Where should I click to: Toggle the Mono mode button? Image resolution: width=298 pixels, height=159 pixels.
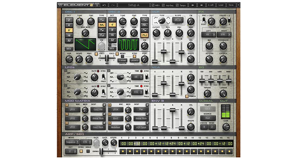(123, 56)
